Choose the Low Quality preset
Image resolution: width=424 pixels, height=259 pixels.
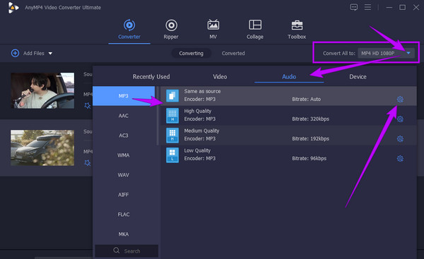pos(288,155)
